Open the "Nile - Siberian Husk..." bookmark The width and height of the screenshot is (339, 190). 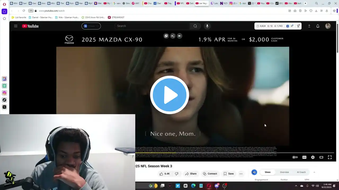tap(67, 17)
